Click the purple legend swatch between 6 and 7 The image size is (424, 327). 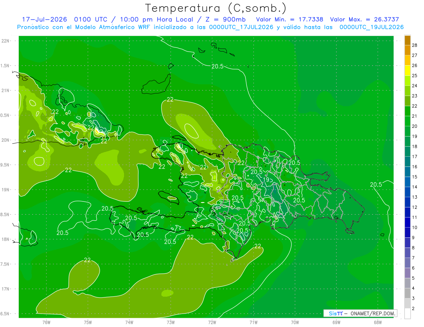click(x=407, y=263)
